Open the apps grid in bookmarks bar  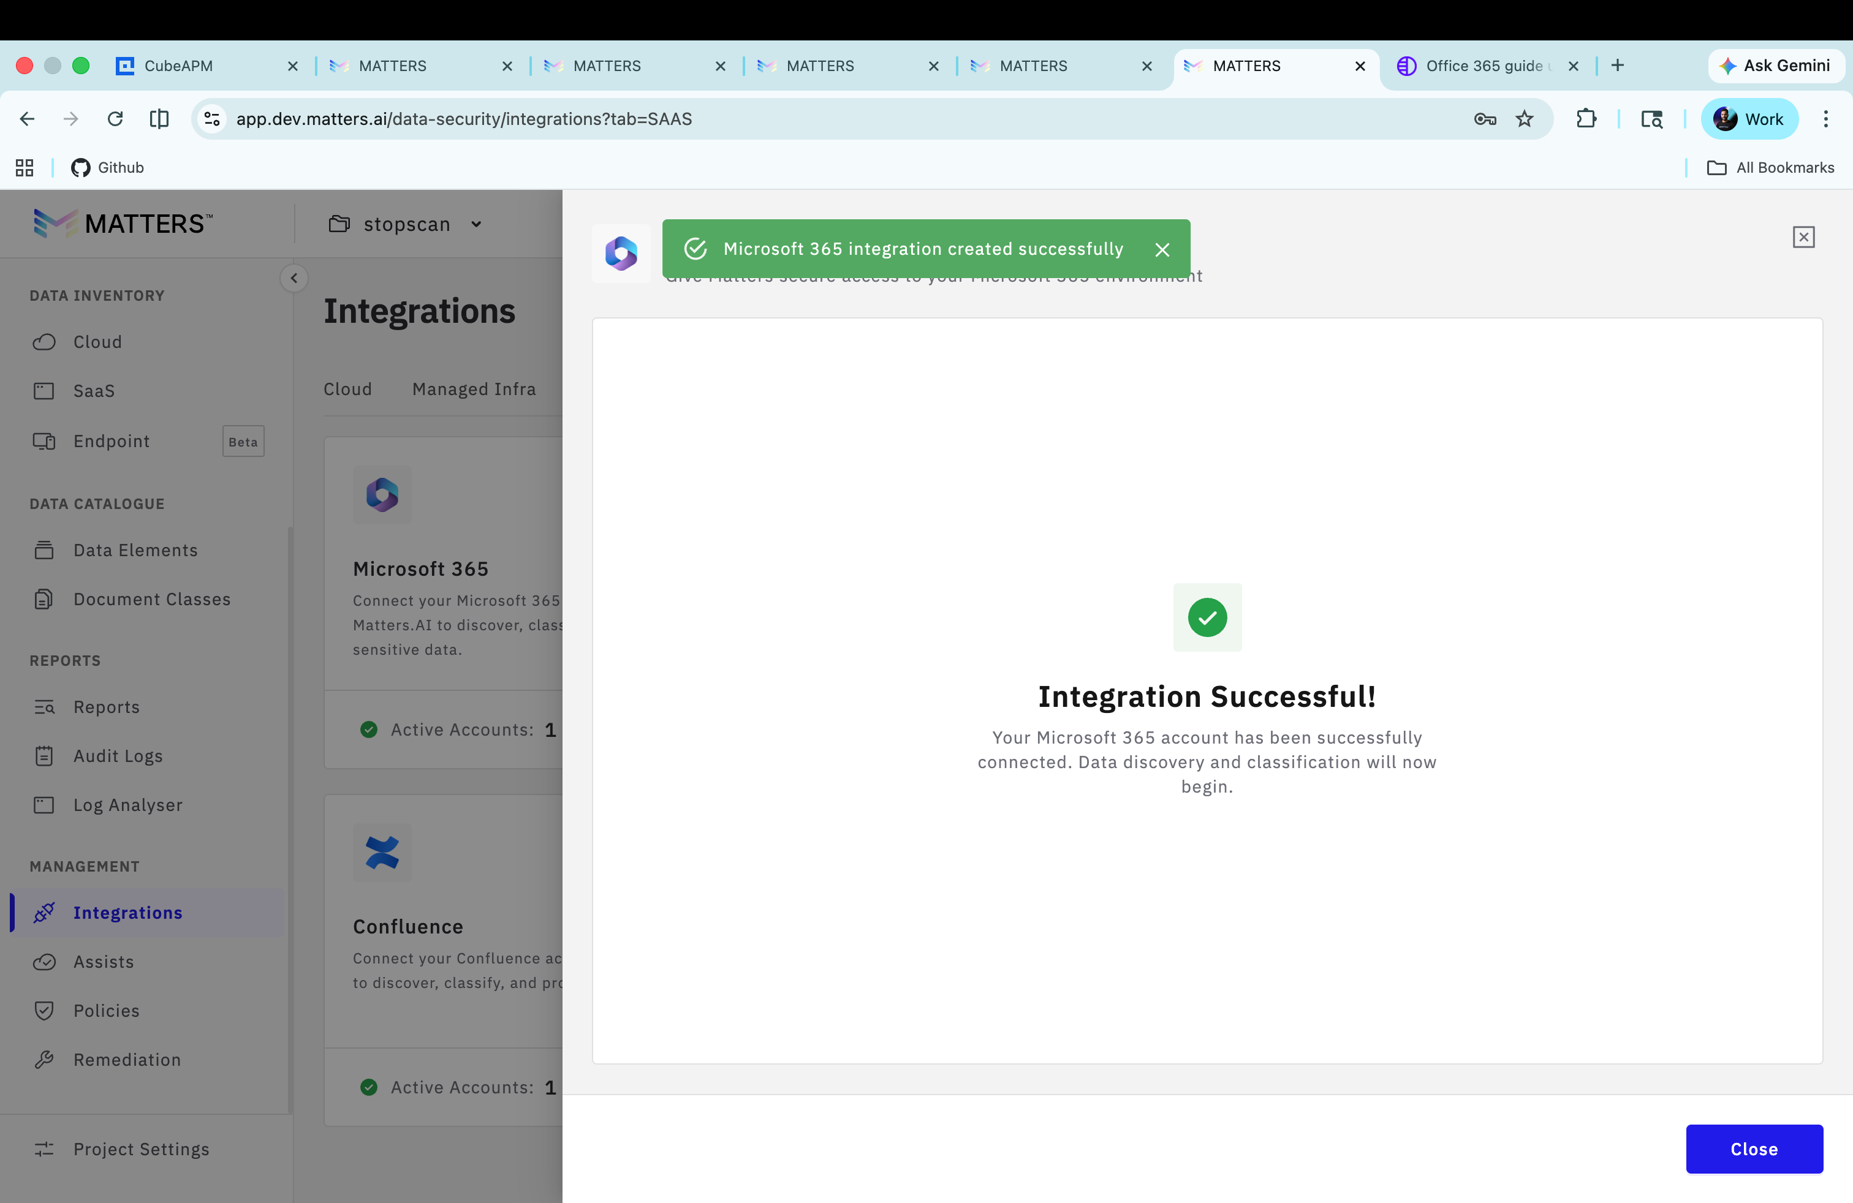click(24, 167)
